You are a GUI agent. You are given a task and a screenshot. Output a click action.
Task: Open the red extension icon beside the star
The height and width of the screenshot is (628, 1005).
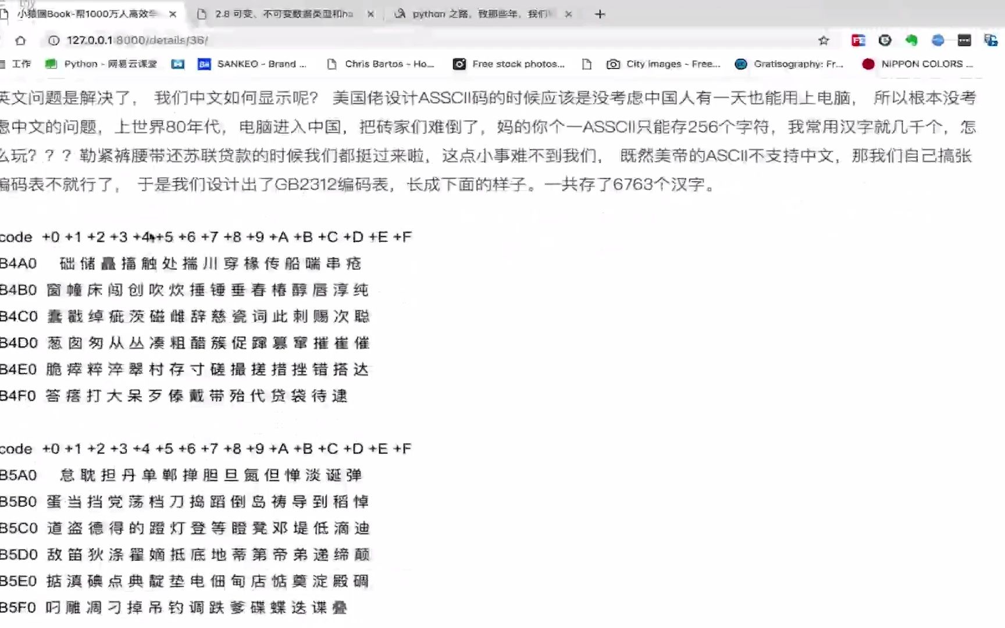click(x=858, y=41)
